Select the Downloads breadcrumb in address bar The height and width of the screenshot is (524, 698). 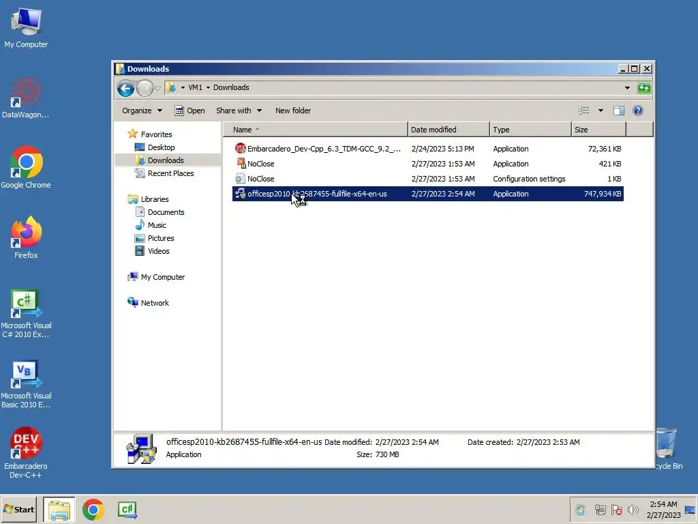click(231, 87)
